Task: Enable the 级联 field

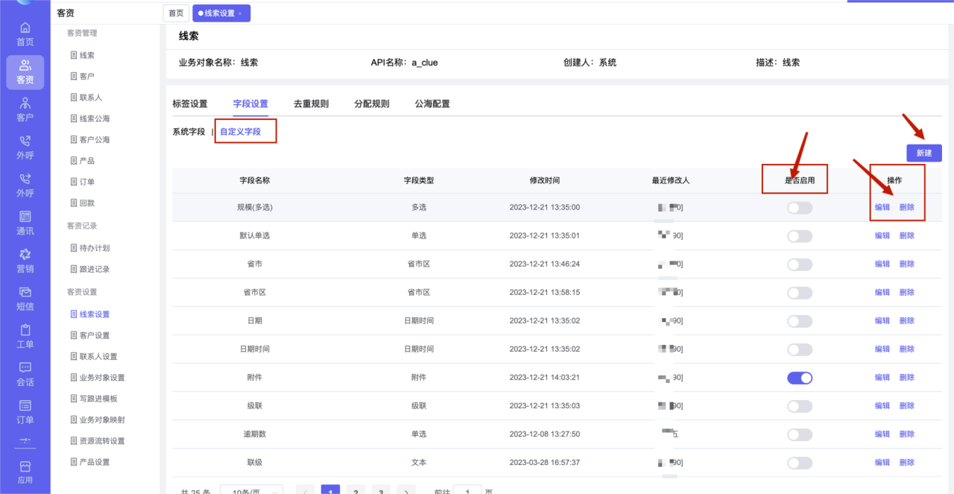Action: (x=800, y=406)
